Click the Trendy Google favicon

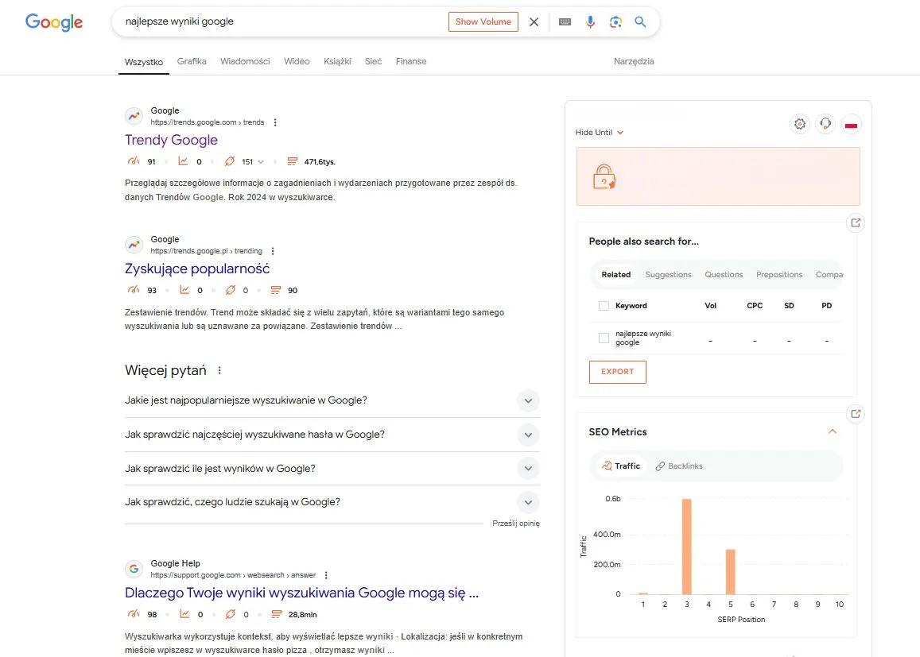click(134, 116)
